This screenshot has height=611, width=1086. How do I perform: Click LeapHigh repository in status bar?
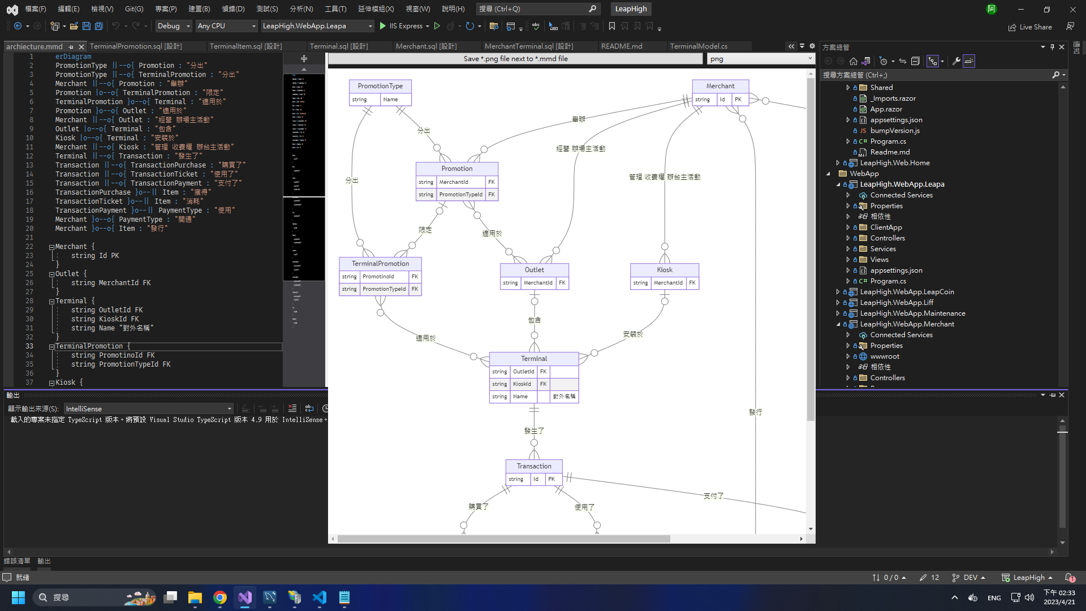tap(1027, 578)
